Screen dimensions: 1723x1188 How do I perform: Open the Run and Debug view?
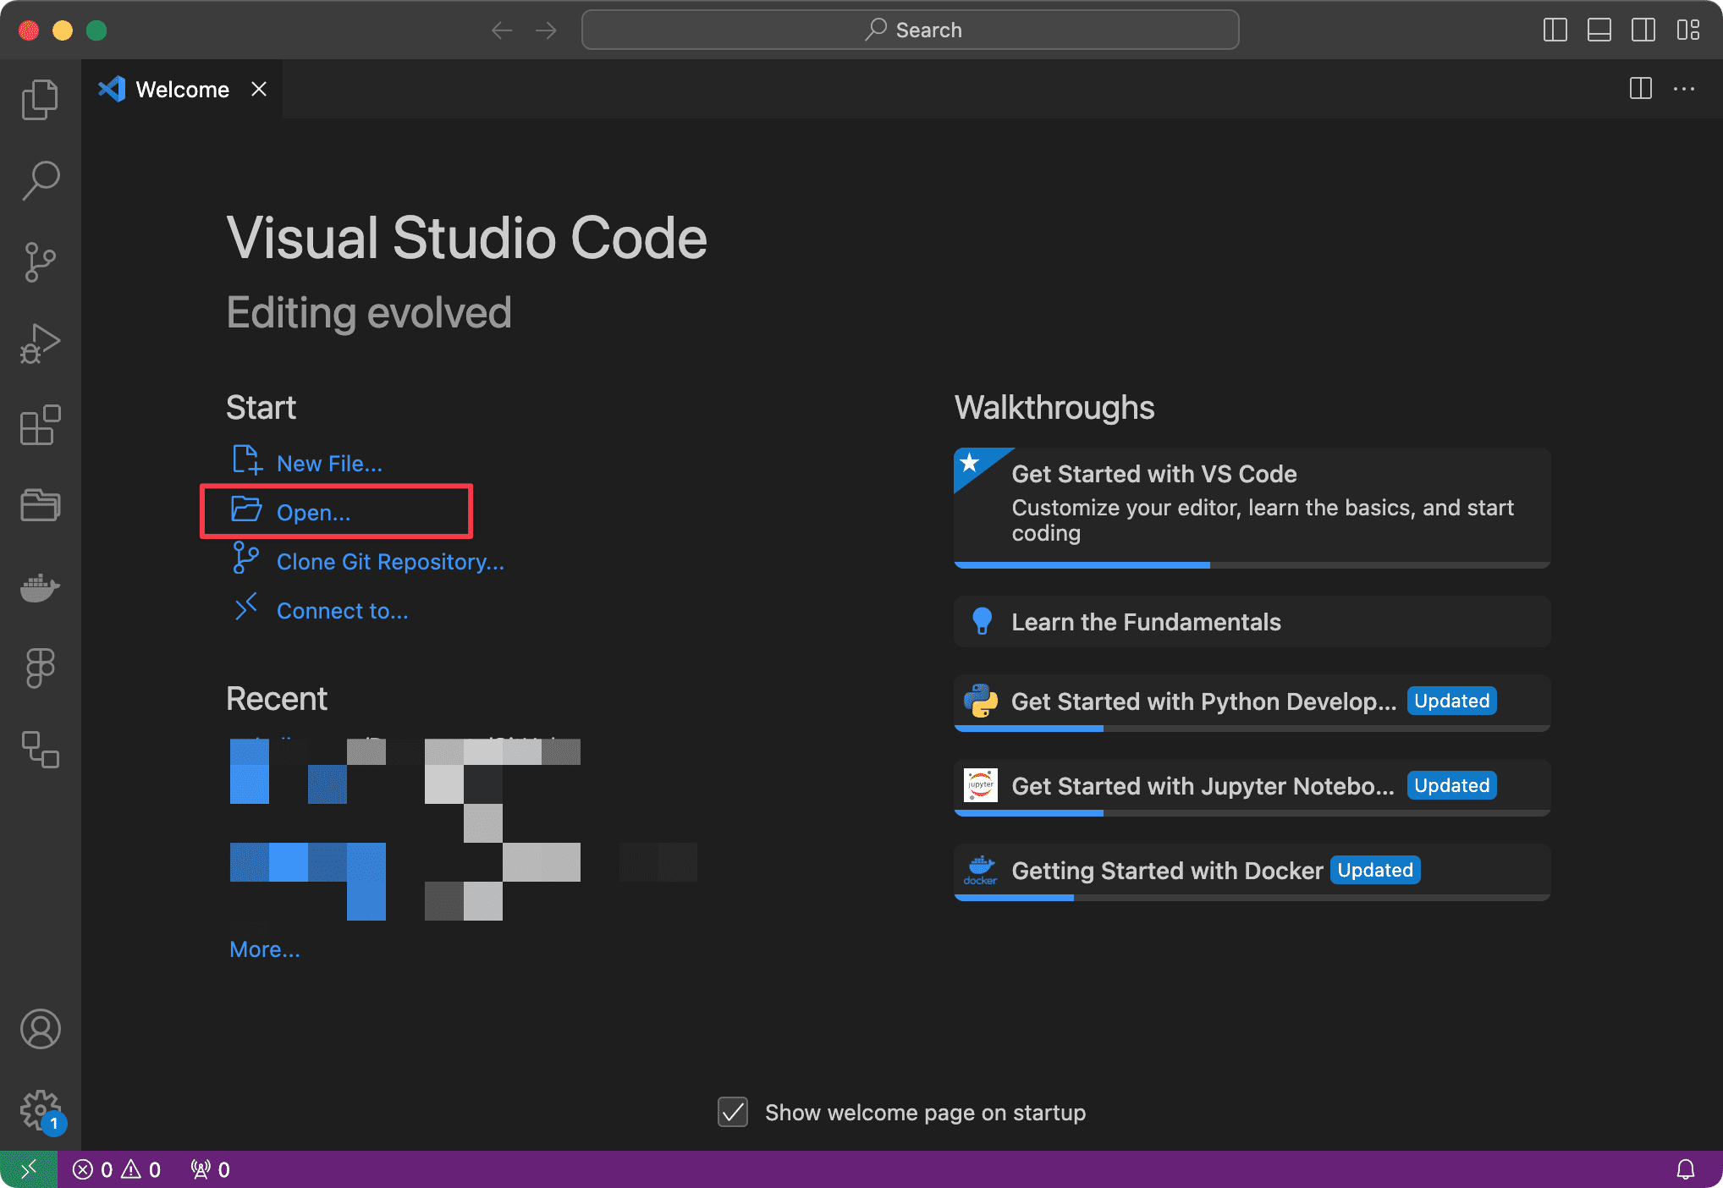(40, 344)
